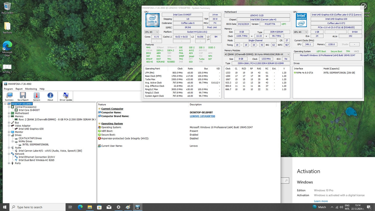Open the m720q_1 desktop file
Screen dimensions: 375x211
pos(7,69)
